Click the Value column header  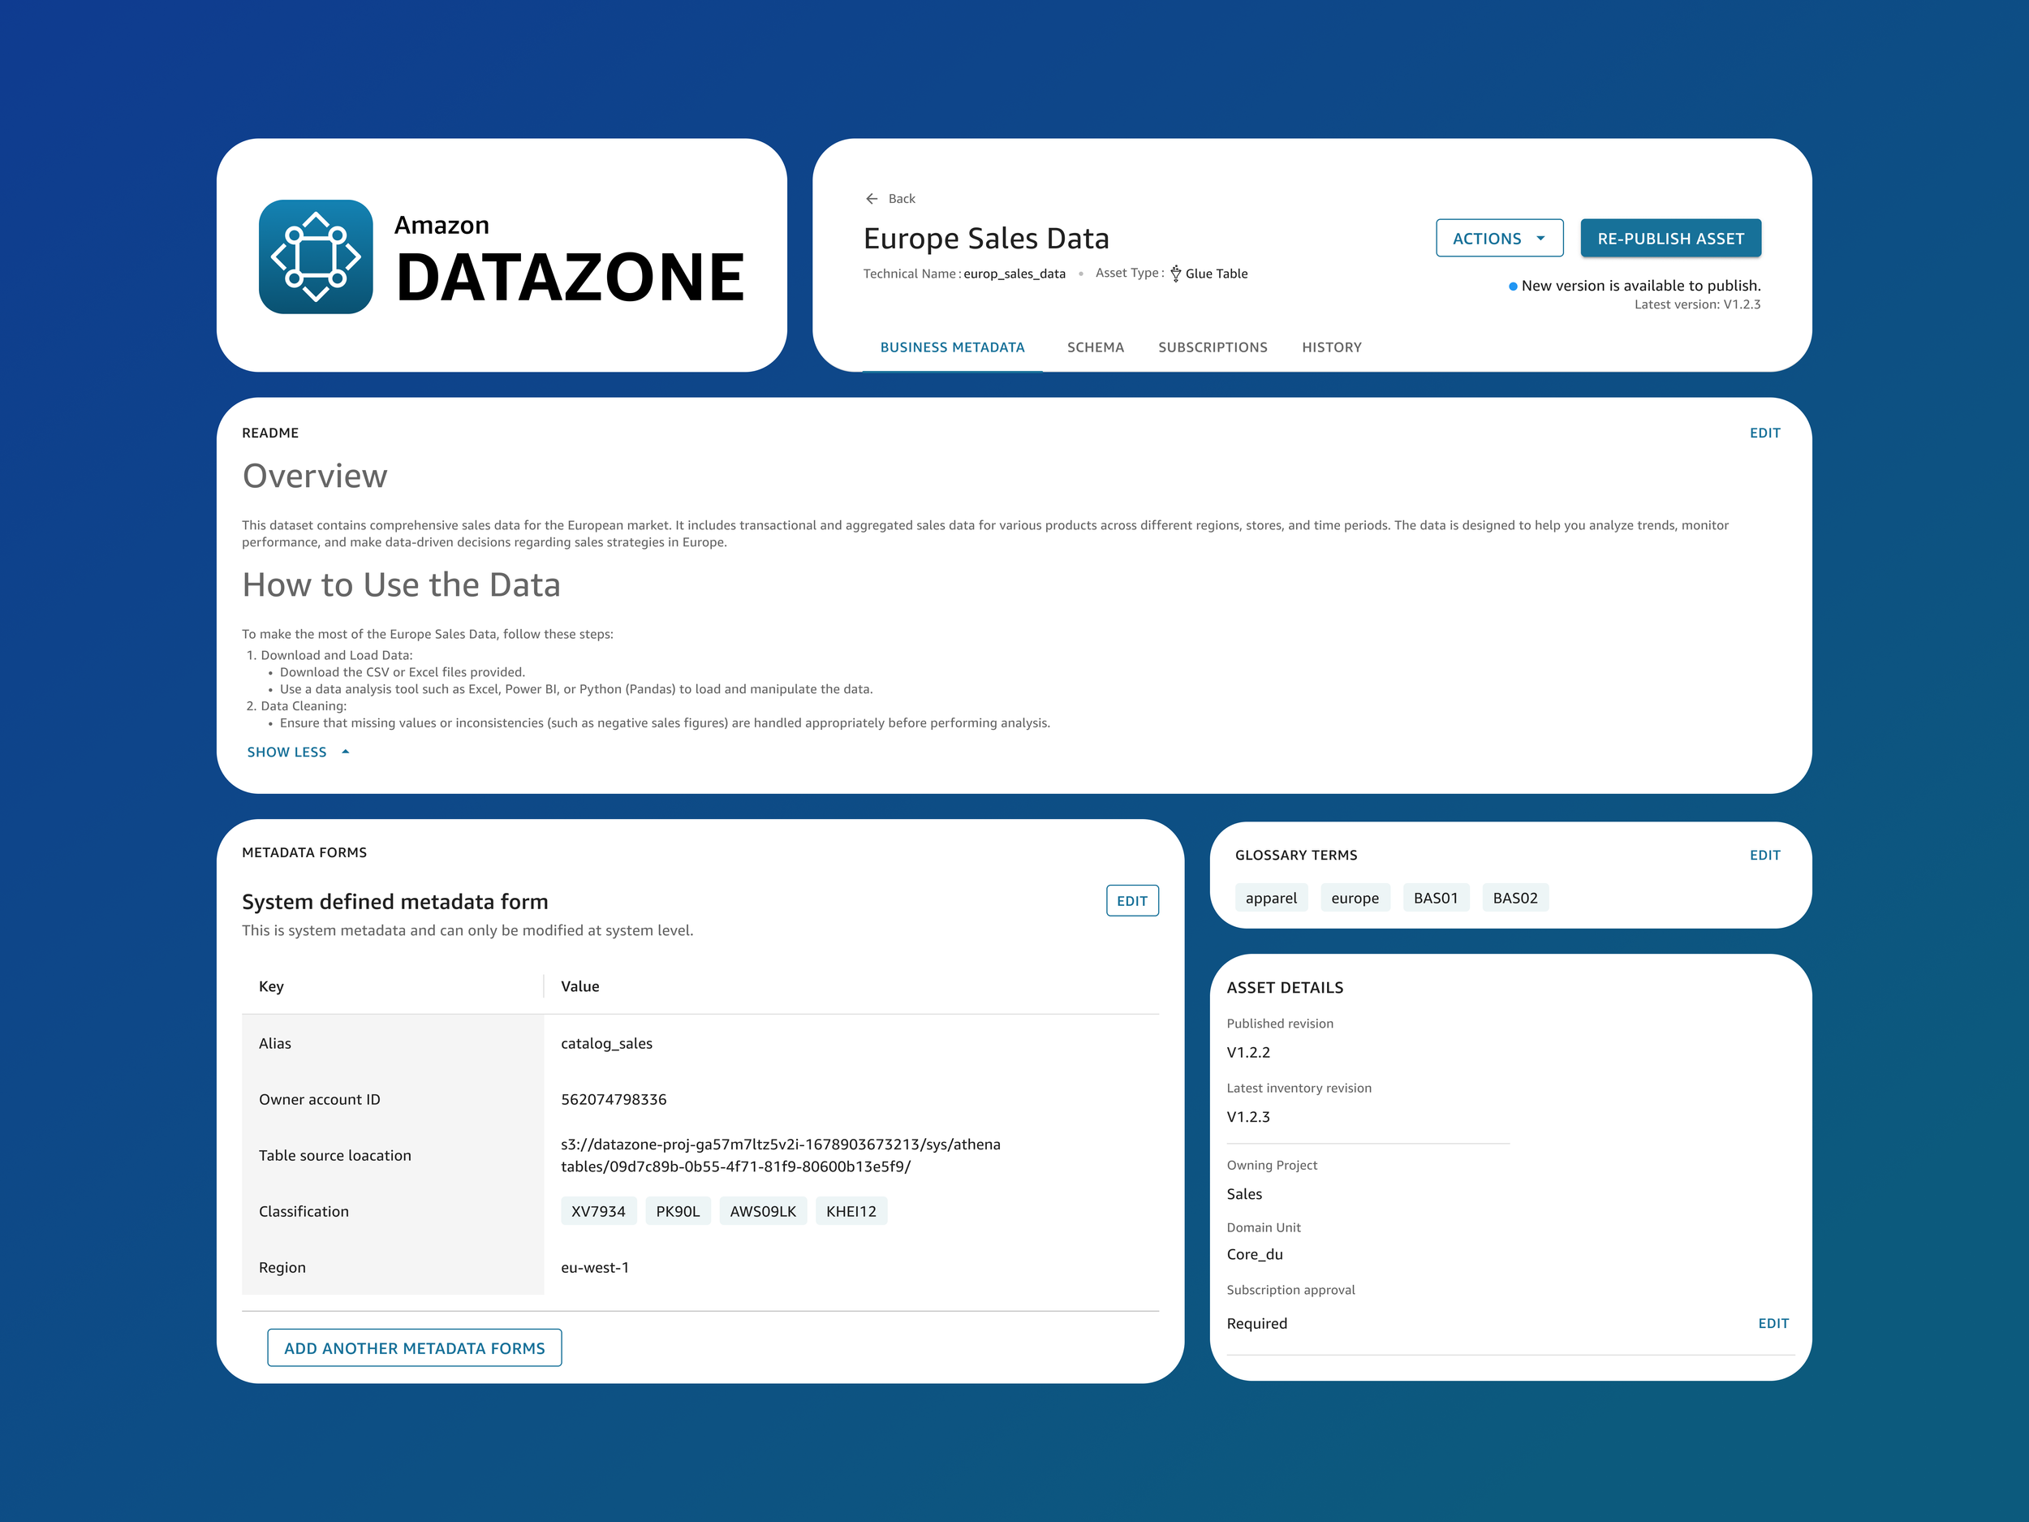click(579, 986)
